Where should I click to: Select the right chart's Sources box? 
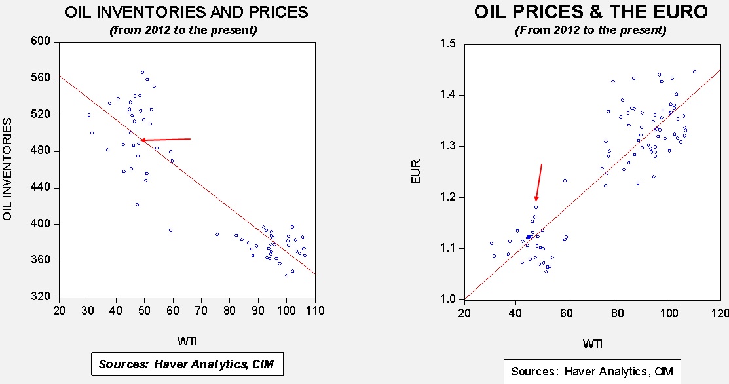click(593, 372)
